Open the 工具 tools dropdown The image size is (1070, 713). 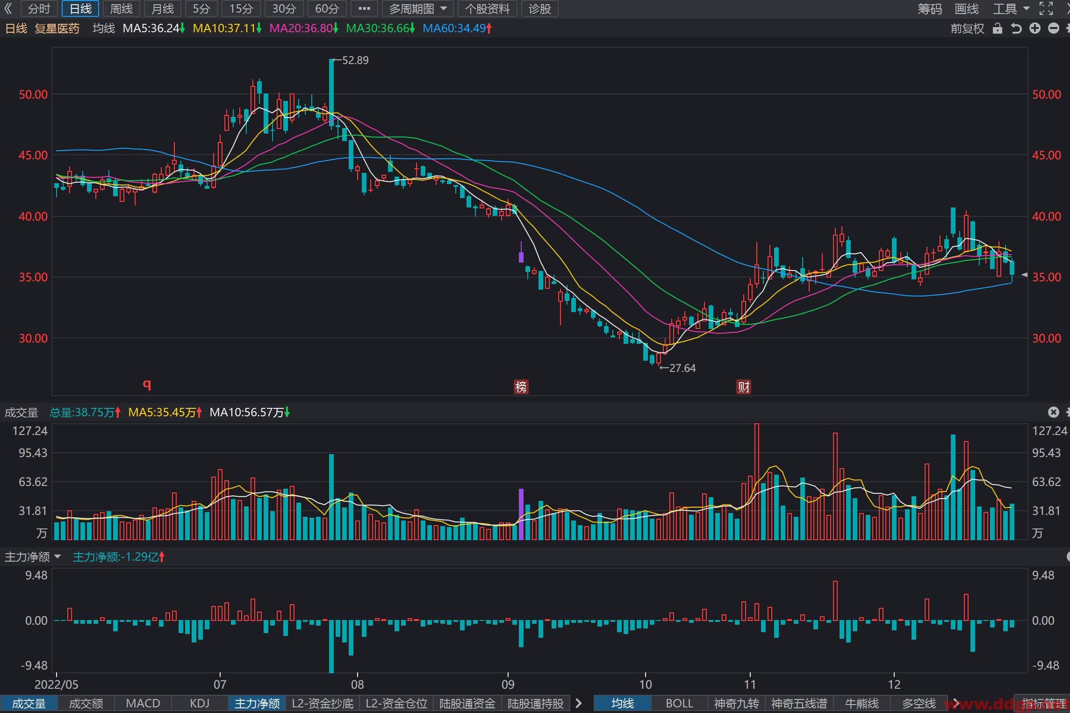pos(1011,8)
